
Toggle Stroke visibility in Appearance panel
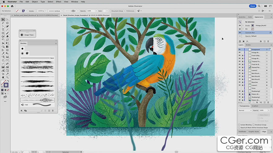coord(240,25)
